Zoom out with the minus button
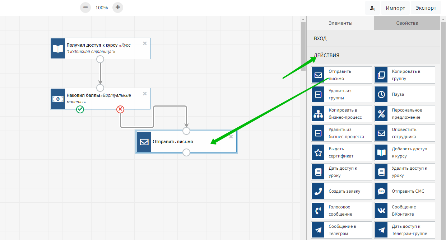 click(x=85, y=7)
